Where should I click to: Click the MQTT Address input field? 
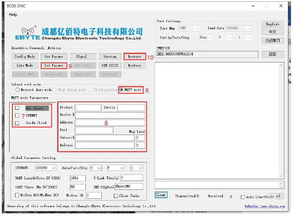110,123
